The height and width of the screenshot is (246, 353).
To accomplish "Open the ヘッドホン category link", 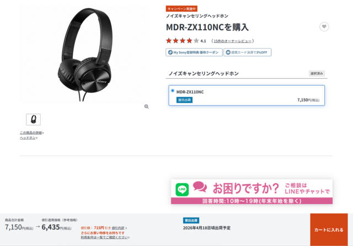I will pos(29,138).
